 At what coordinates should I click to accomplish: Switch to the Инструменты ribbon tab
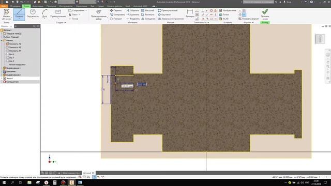tap(66, 6)
